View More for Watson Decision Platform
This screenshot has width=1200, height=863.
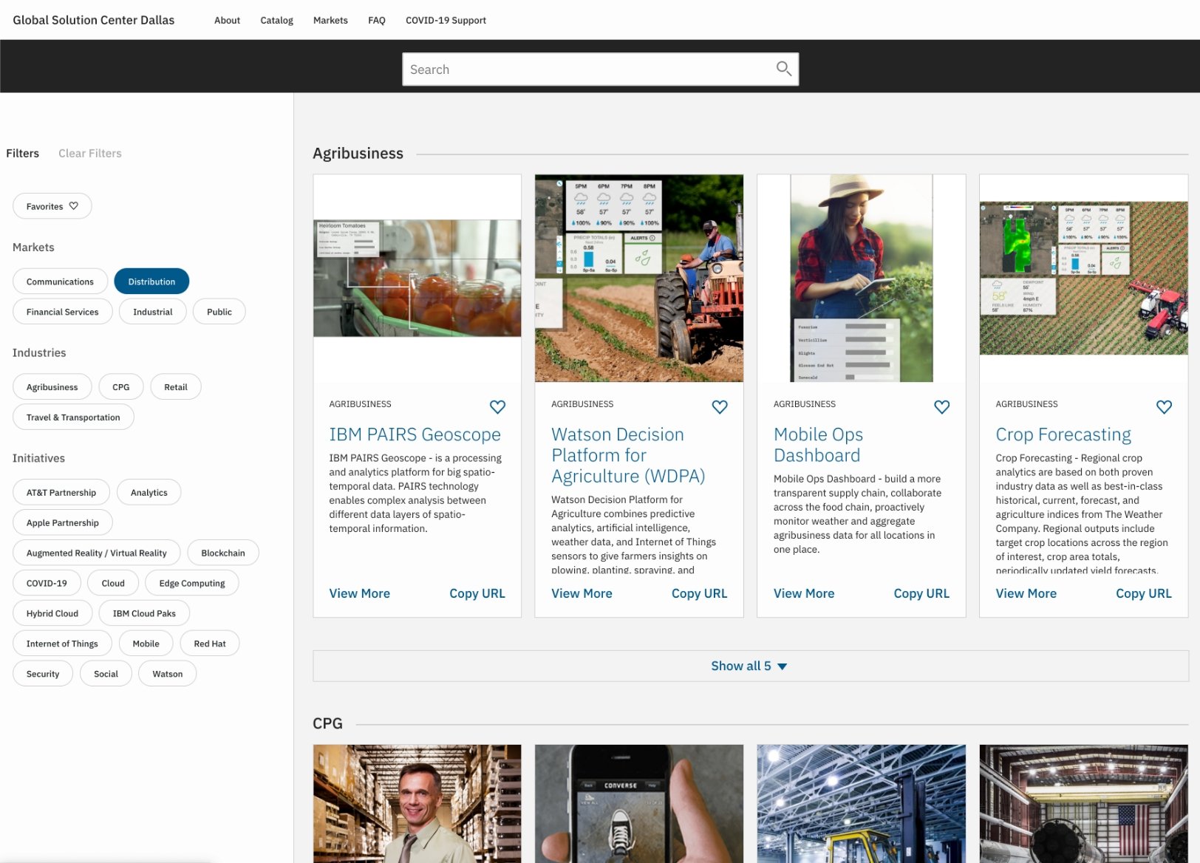[582, 594]
